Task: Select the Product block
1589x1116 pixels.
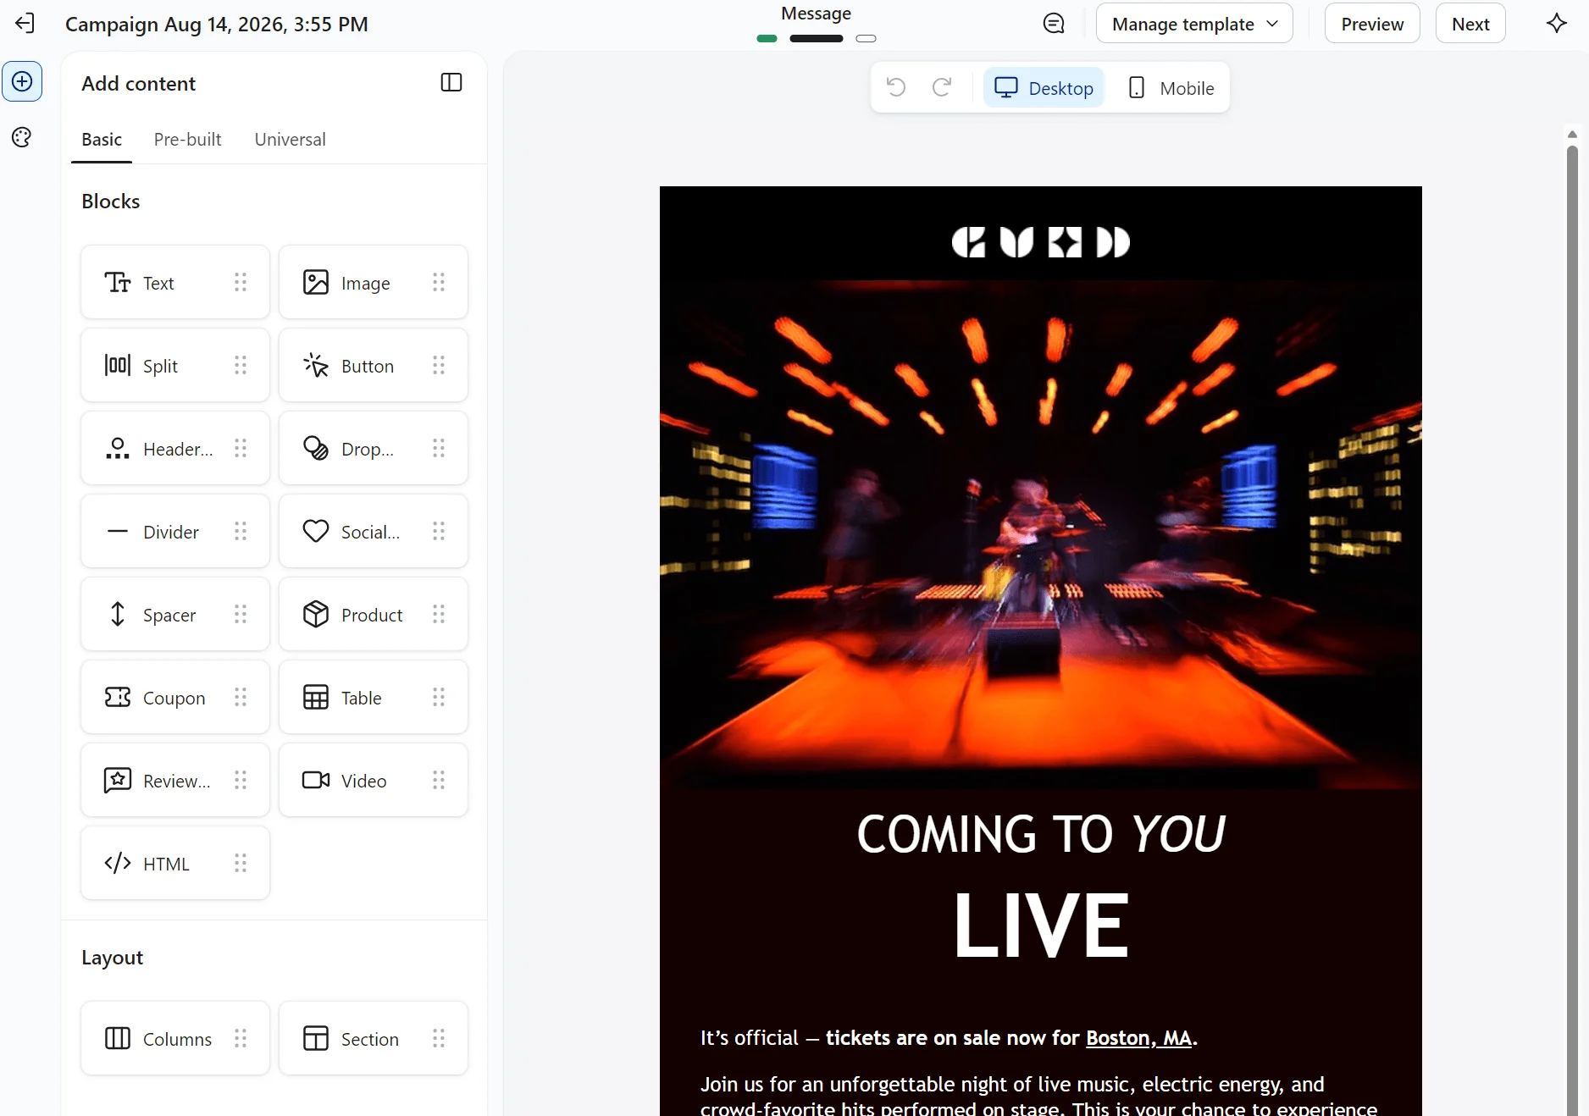Action: coord(374,615)
